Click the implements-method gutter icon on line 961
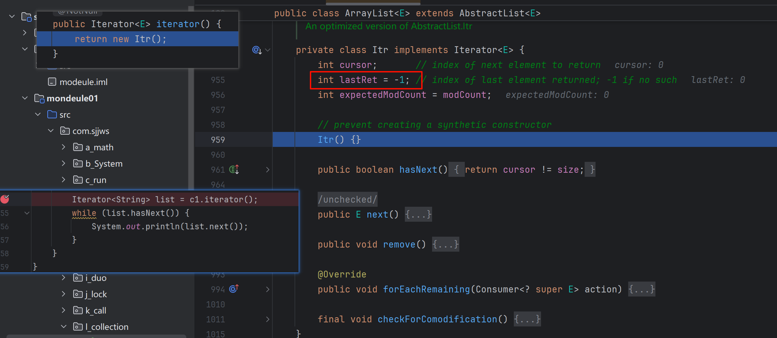Screen dimensions: 777x338 pos(234,169)
